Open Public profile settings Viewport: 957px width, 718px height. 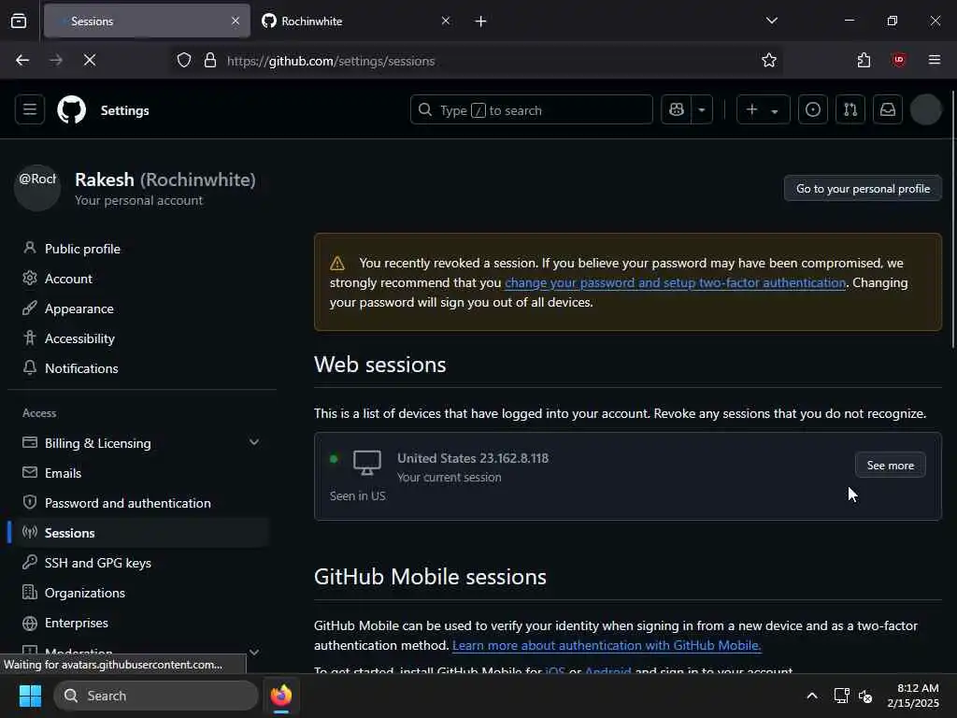[x=82, y=249]
